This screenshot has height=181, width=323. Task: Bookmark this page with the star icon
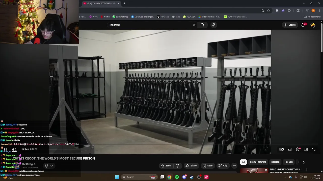pos(268,11)
